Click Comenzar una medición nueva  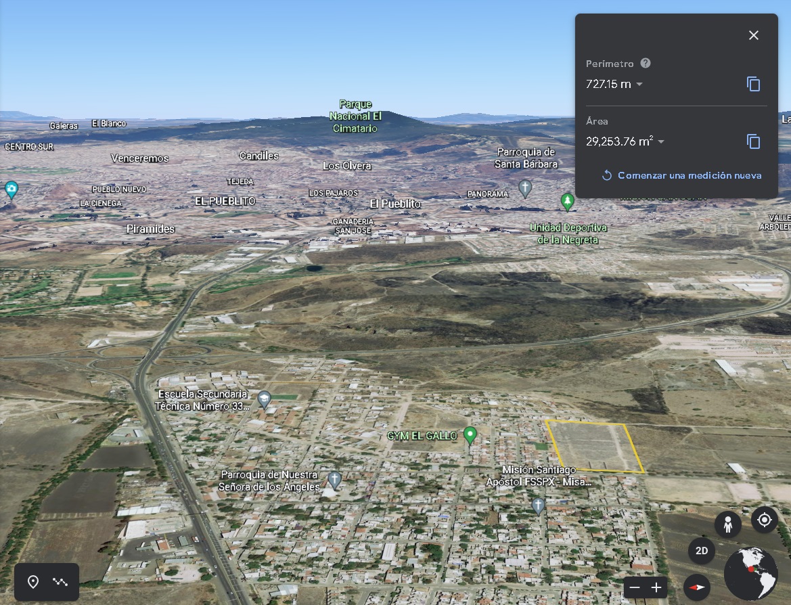tap(681, 175)
